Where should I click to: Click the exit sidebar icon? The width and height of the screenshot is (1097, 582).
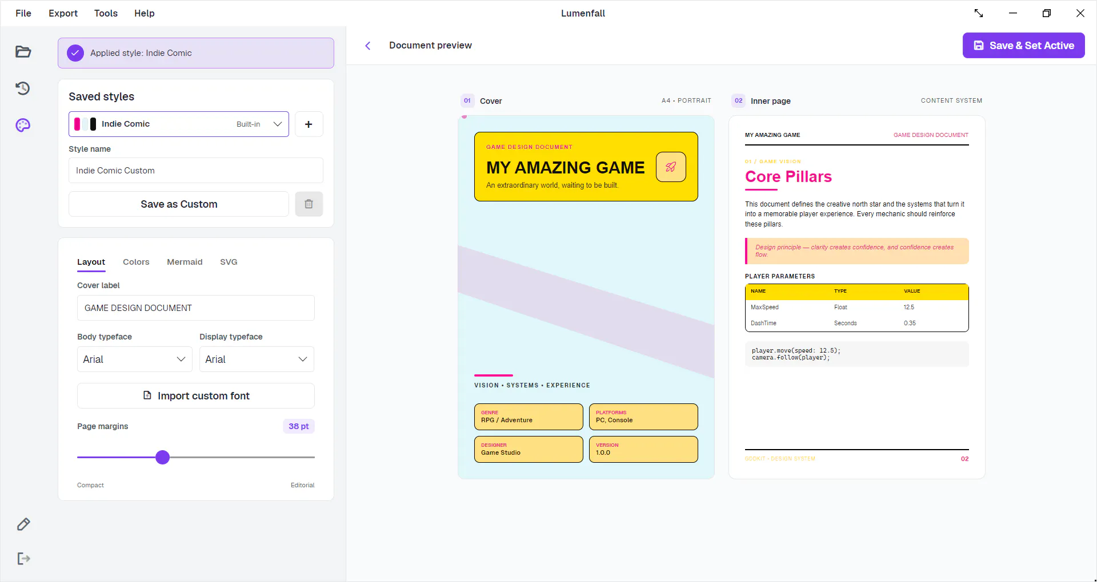pos(23,559)
